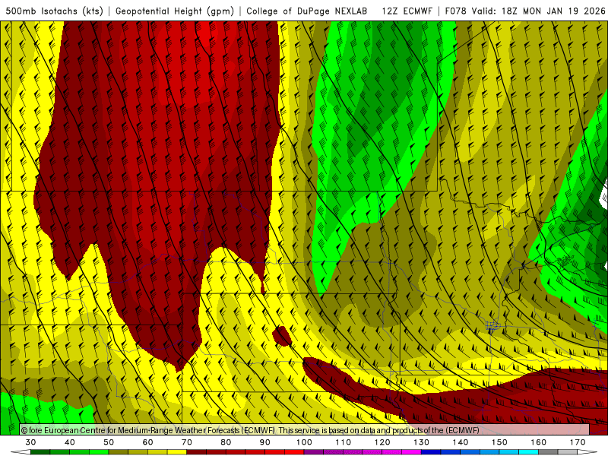
Task: Click the small isolated maroon blob on map
Action: 282,336
